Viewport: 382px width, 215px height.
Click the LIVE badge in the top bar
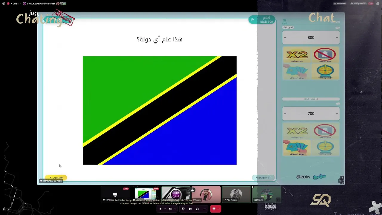[x=371, y=4]
